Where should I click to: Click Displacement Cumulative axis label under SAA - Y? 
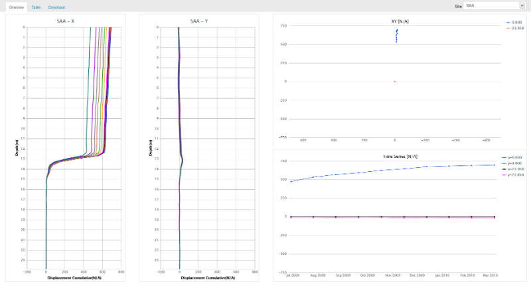coord(208,278)
